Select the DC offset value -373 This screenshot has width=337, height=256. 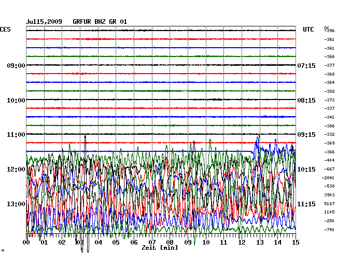pos(329,100)
